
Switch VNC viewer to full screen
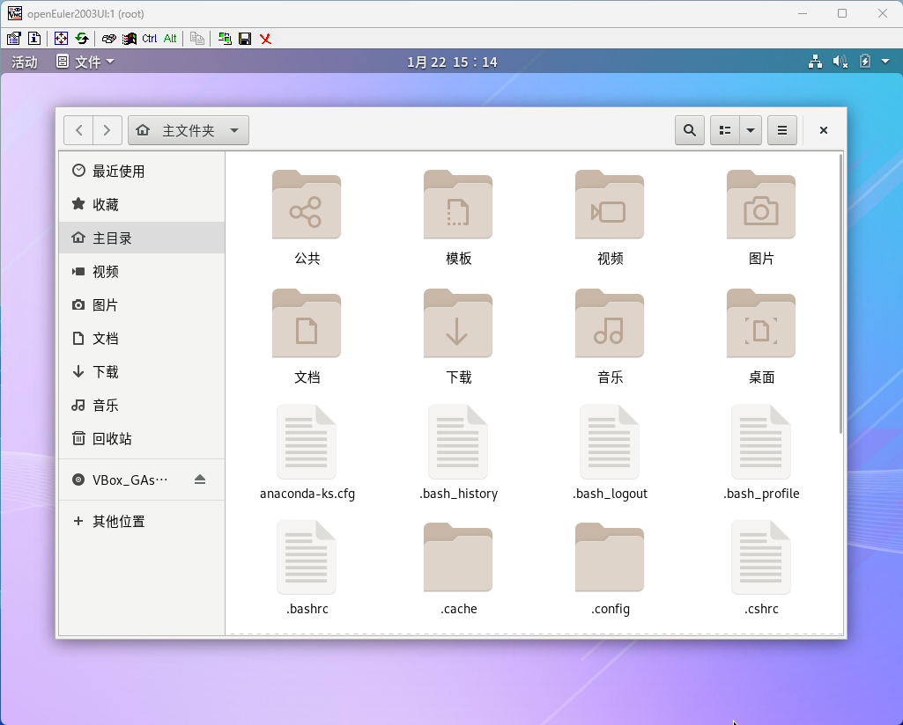(61, 39)
